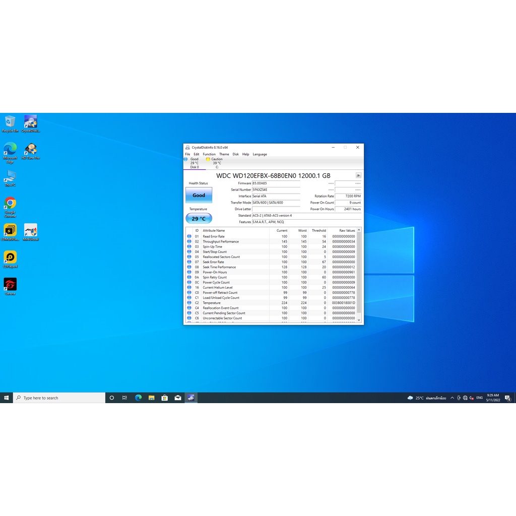Click the Recycle Bin icon
This screenshot has width=516, height=516.
point(10,122)
